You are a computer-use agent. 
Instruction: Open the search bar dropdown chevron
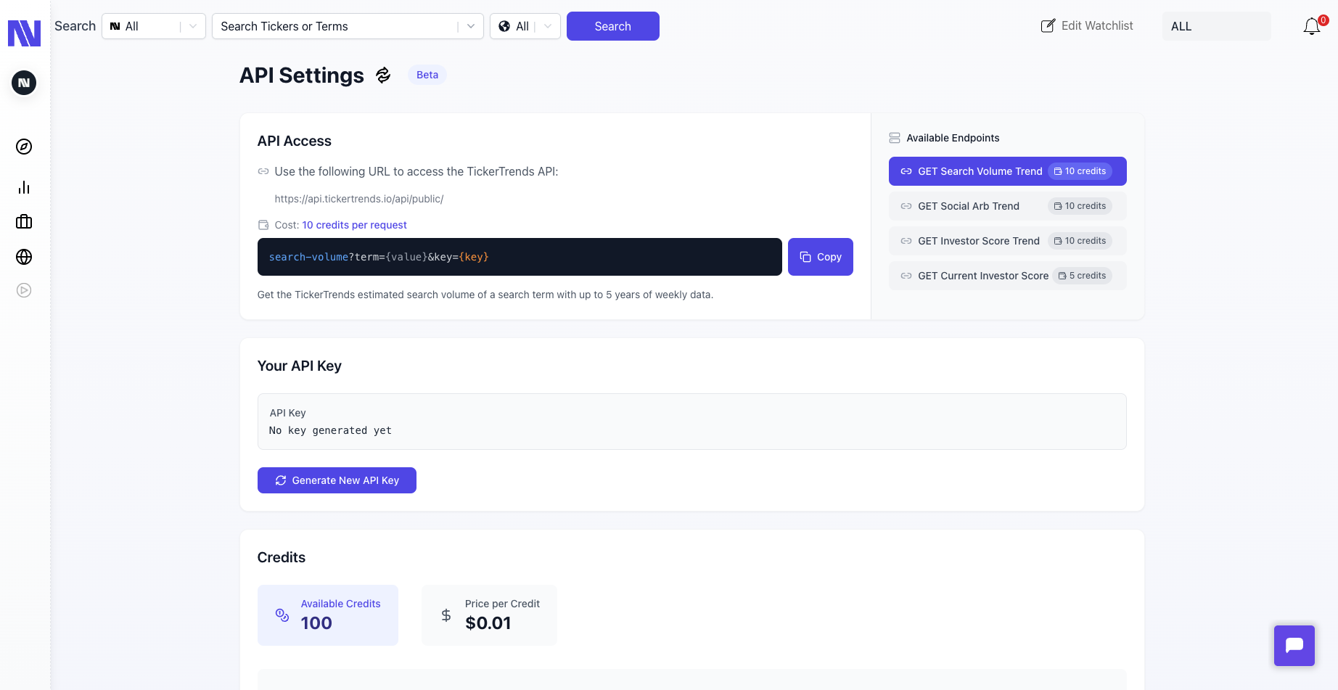tap(471, 26)
